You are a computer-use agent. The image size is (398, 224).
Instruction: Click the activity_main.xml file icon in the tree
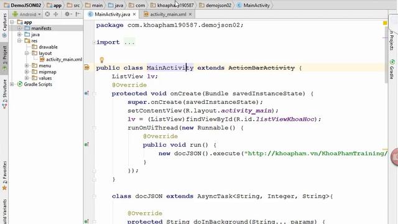(x=42, y=60)
